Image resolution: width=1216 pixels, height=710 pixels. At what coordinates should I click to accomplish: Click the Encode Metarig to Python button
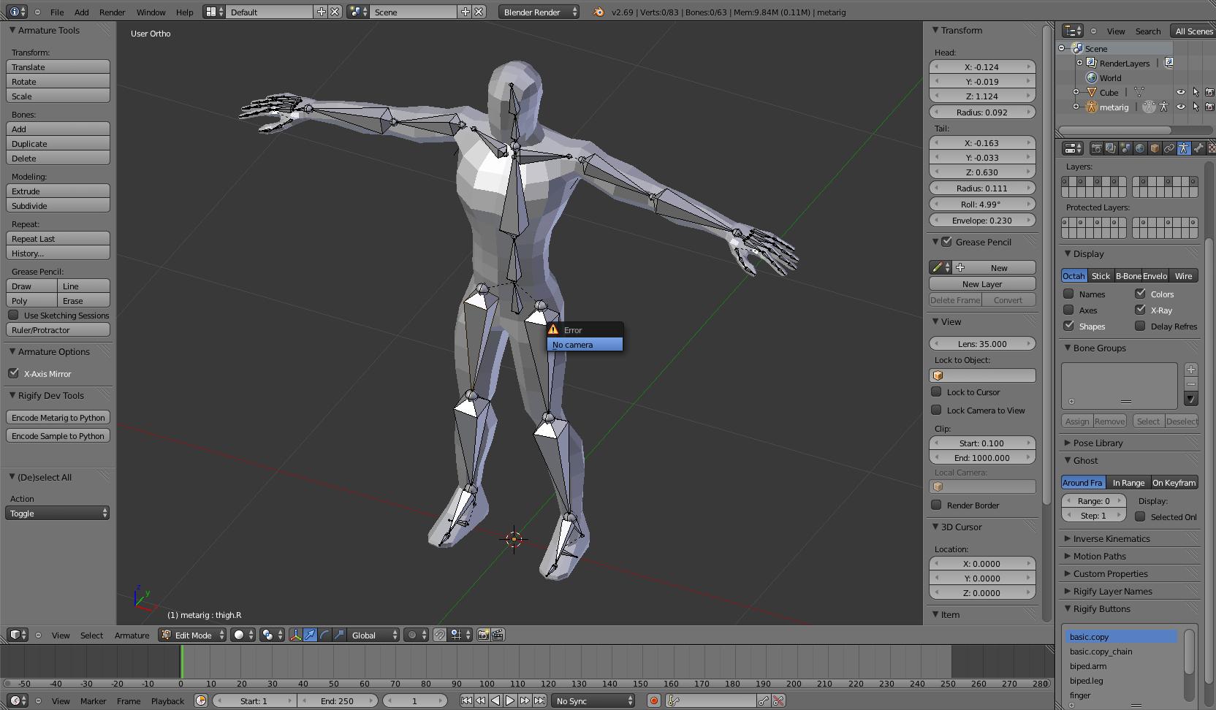(x=58, y=417)
